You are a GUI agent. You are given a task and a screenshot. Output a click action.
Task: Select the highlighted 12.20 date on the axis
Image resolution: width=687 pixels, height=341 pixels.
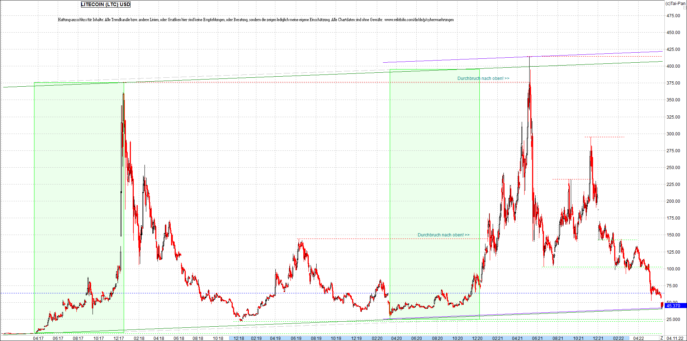tap(477, 338)
